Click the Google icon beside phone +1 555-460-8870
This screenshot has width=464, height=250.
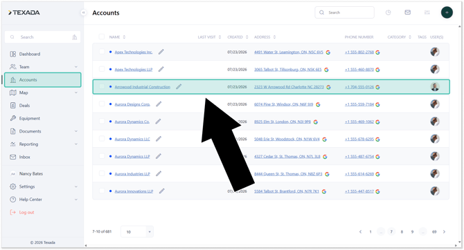(x=377, y=70)
